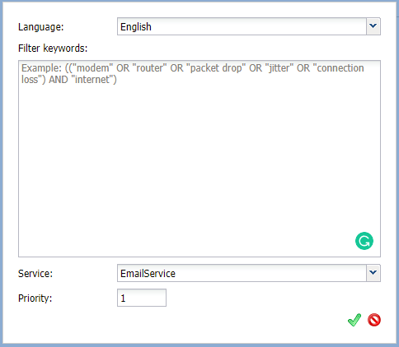The image size is (399, 347).
Task: Click the blue dialog border edge
Action: point(2,173)
